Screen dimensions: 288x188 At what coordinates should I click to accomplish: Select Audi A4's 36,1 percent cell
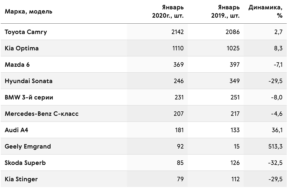click(x=277, y=130)
